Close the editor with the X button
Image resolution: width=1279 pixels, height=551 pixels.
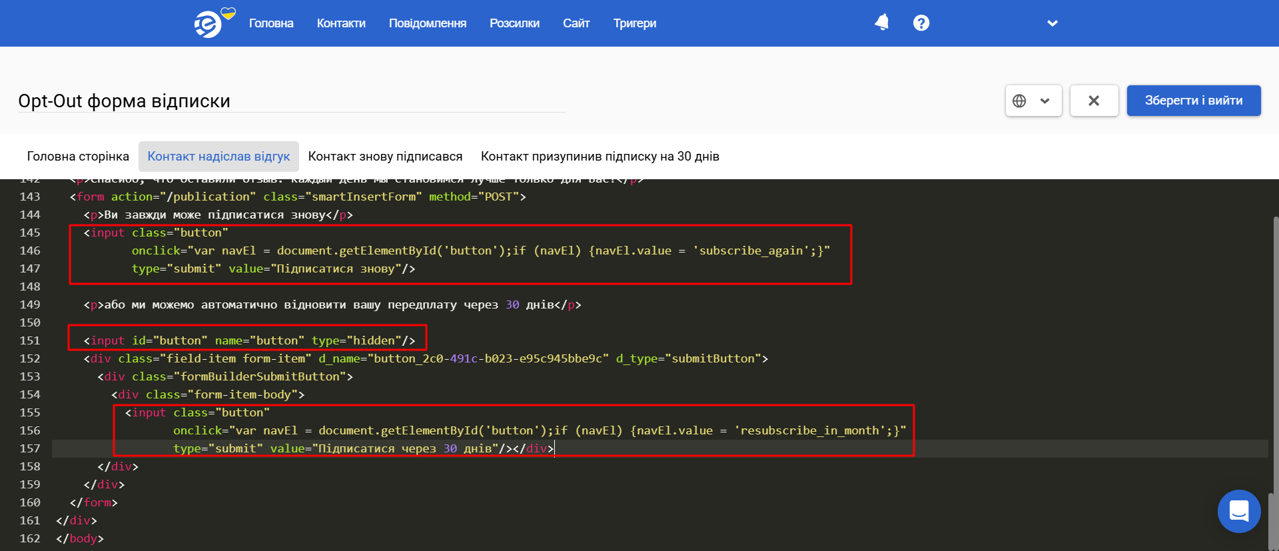[1094, 101]
